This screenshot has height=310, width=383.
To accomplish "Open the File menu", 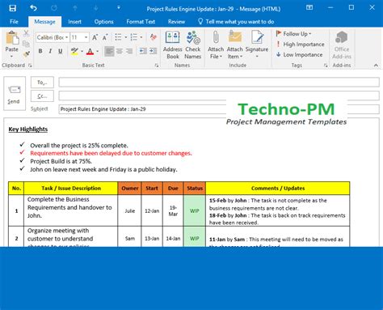I will (x=14, y=22).
